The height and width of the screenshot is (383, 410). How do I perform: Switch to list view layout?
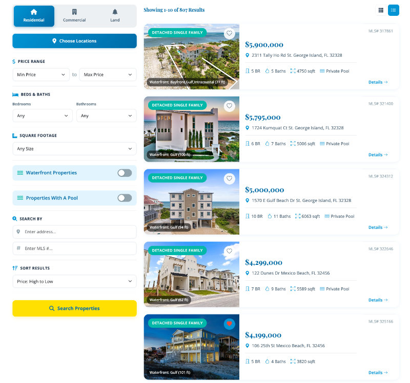393,10
